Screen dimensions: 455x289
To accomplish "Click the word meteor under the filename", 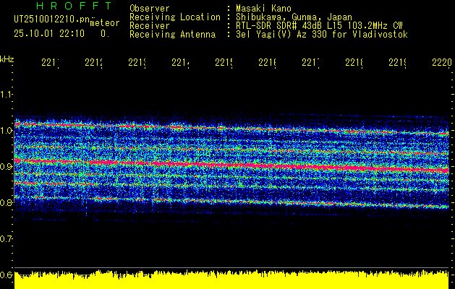I will (x=105, y=23).
